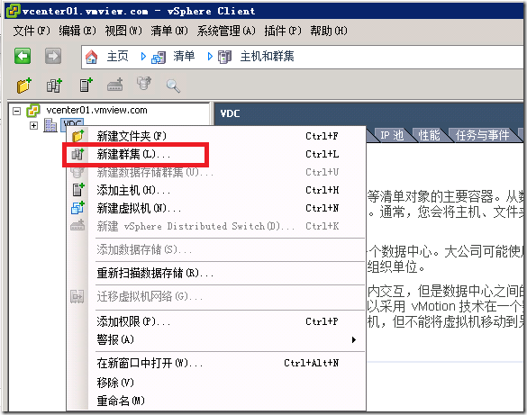This screenshot has height=415, width=527.
Task: Switch to the 任务与事件 tab
Action: click(482, 135)
